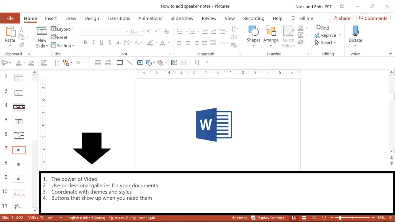Select the Dictate icon in the Voice group

point(355,35)
